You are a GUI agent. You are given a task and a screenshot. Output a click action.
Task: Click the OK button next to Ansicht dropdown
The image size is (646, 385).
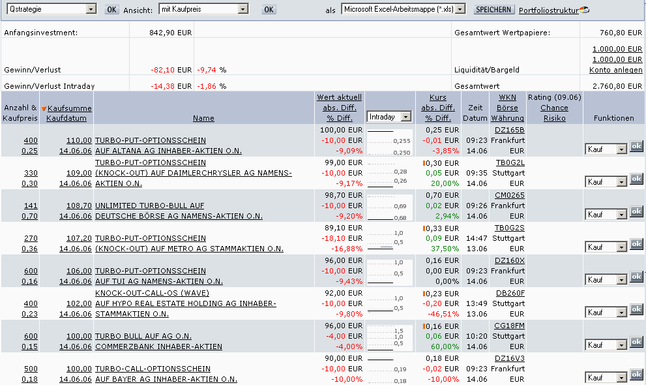click(269, 10)
